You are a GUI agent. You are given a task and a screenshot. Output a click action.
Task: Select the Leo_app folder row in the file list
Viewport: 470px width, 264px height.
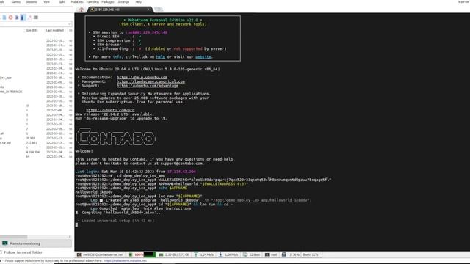[36, 78]
